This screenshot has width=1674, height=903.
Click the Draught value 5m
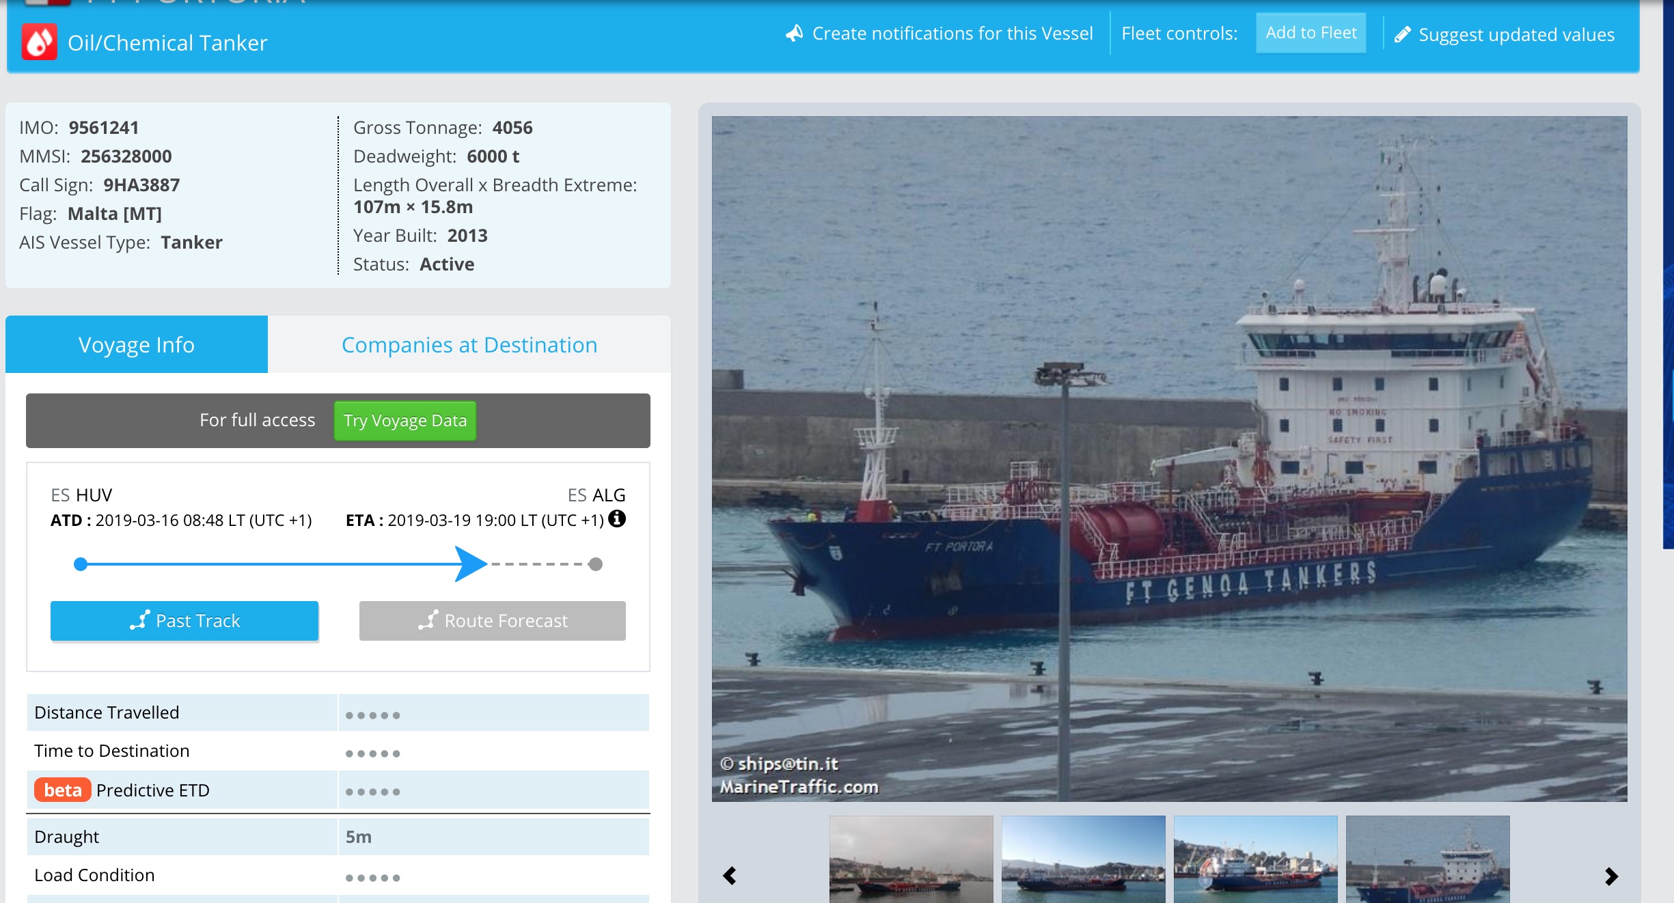(359, 836)
